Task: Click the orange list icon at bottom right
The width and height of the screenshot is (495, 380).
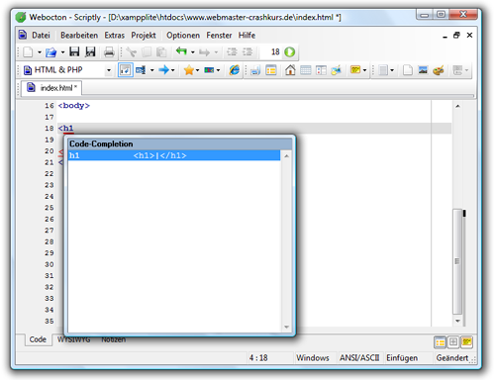Action: (x=440, y=342)
